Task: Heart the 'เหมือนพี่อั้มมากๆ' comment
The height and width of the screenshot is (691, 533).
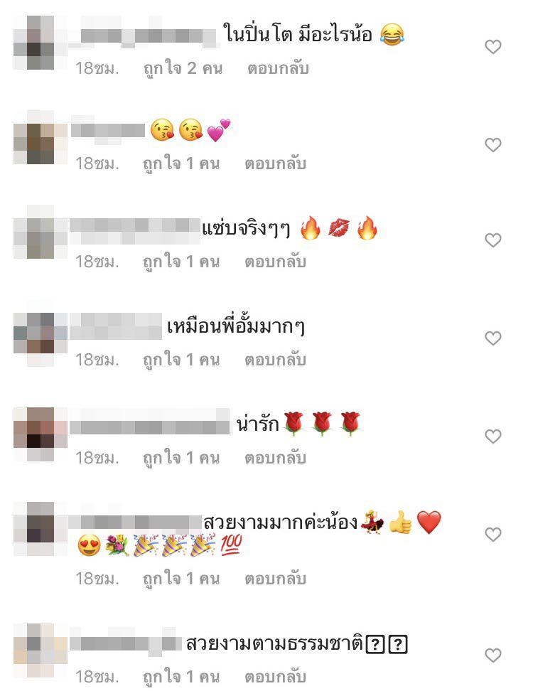Action: click(x=493, y=338)
